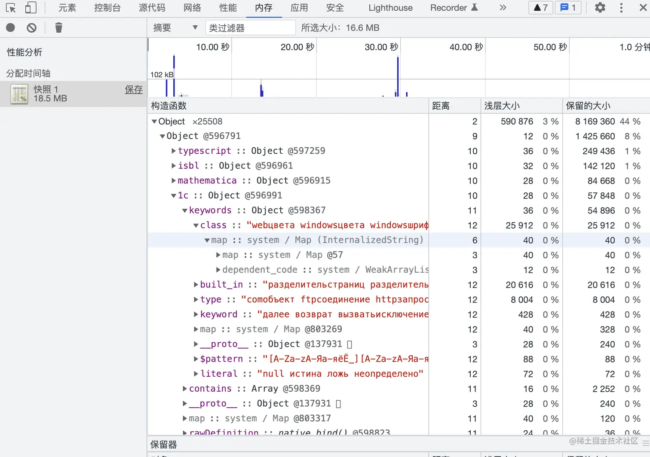Image resolution: width=650 pixels, height=457 pixels.
Task: Select the keyword :: "далее возврат" row
Action: 399,314
